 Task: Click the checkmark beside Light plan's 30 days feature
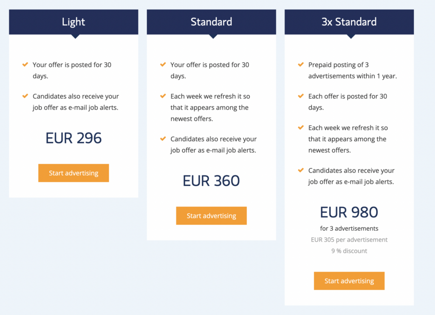25,65
